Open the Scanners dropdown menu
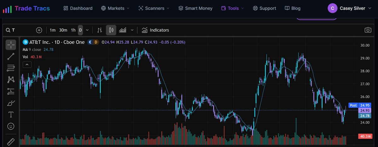Image resolution: width=378 pixels, height=147 pixels. [154, 8]
